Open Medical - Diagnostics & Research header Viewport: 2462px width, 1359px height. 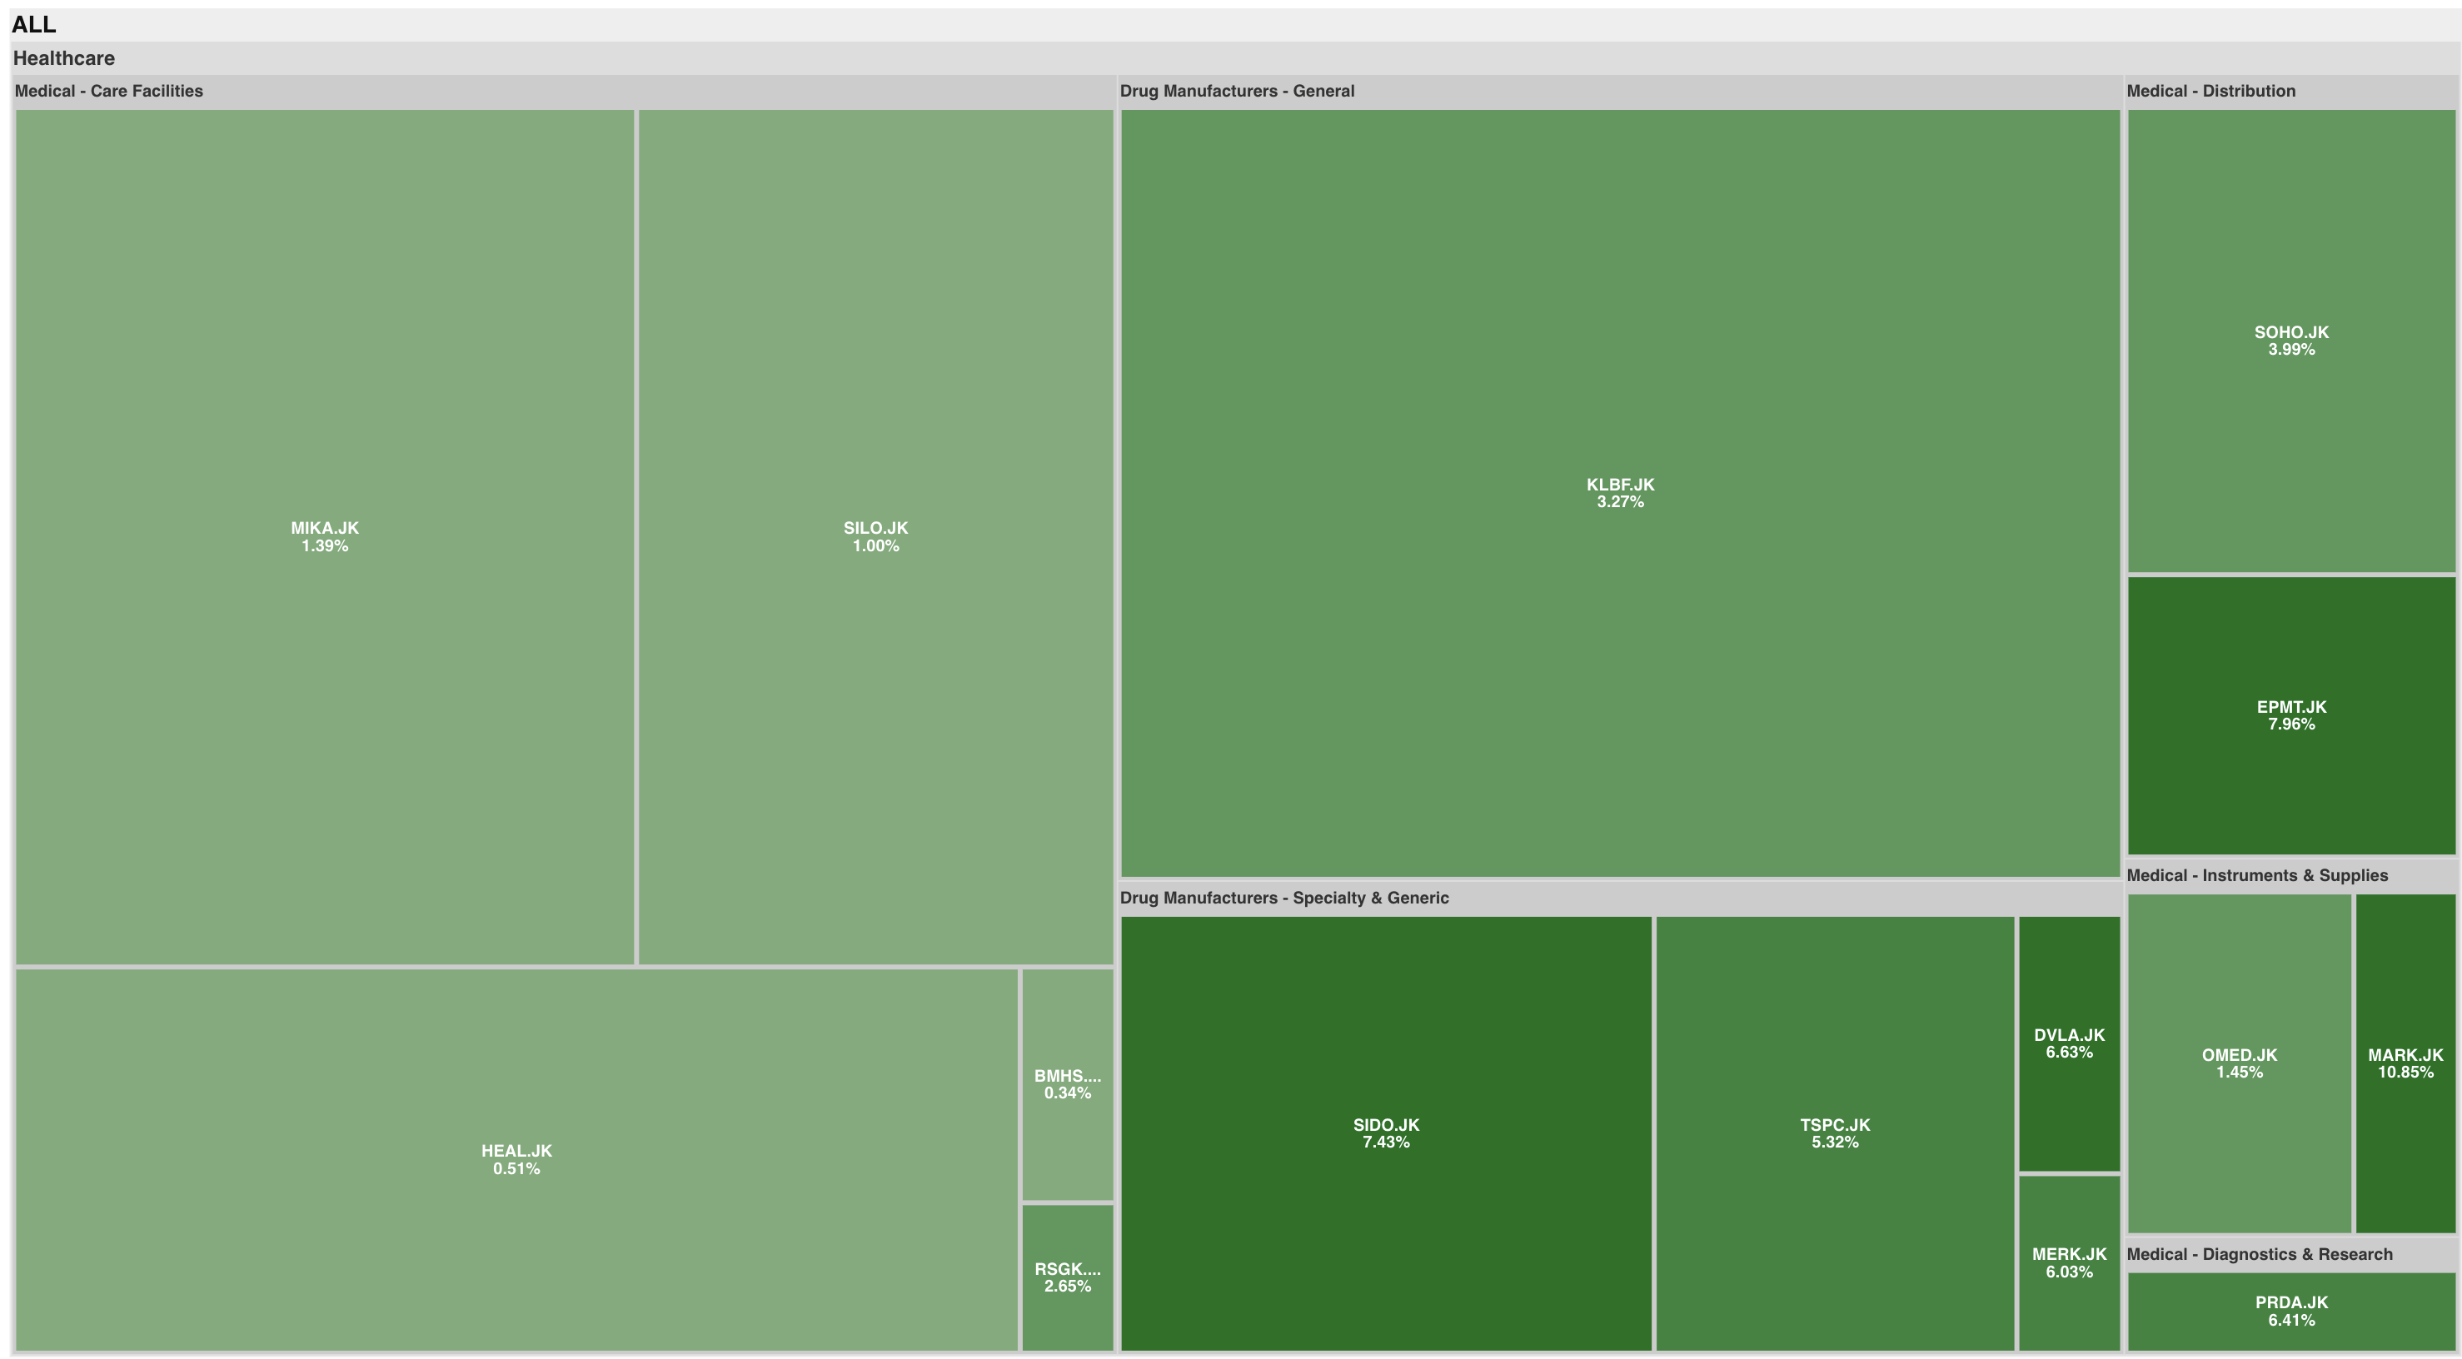(2260, 1254)
